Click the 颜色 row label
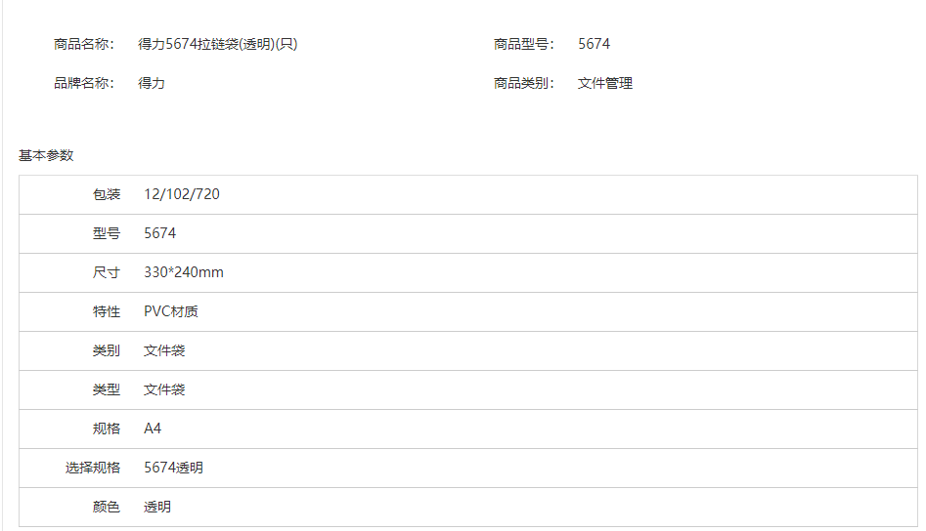Image resolution: width=926 pixels, height=531 pixels. tap(107, 507)
